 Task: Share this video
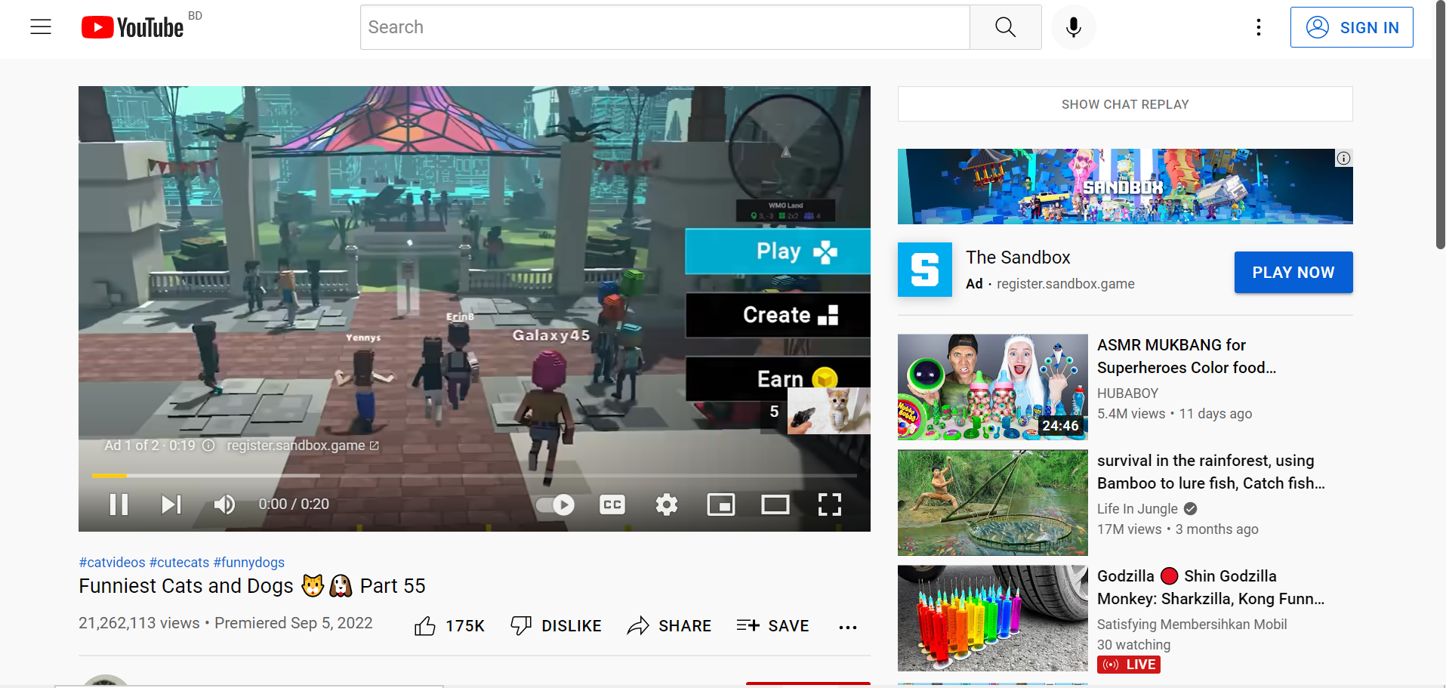(669, 626)
